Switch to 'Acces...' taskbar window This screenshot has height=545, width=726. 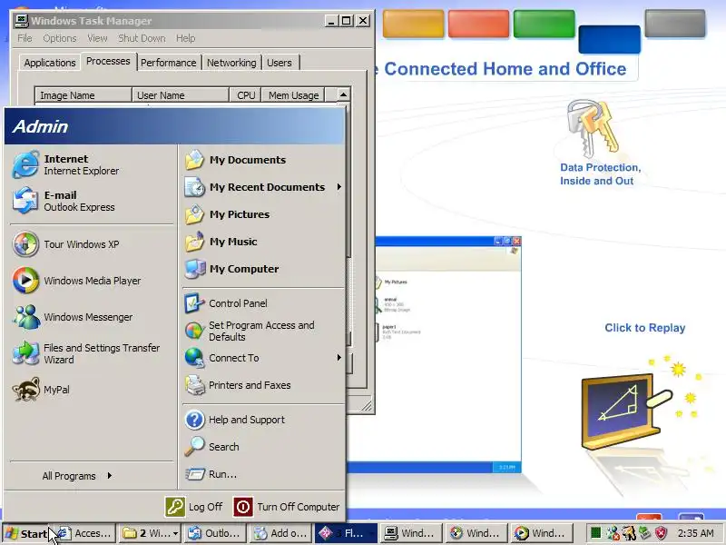point(83,533)
